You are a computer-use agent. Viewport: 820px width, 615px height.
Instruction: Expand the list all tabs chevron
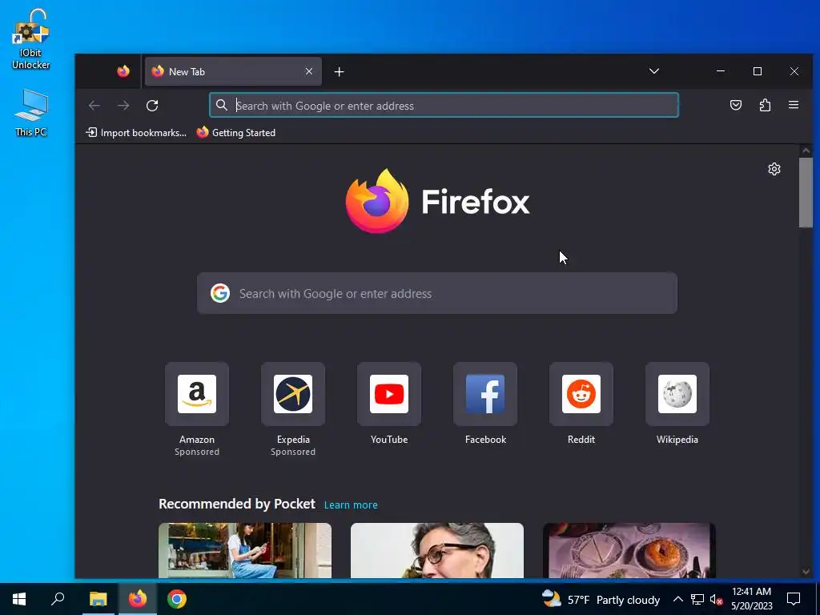pos(653,71)
